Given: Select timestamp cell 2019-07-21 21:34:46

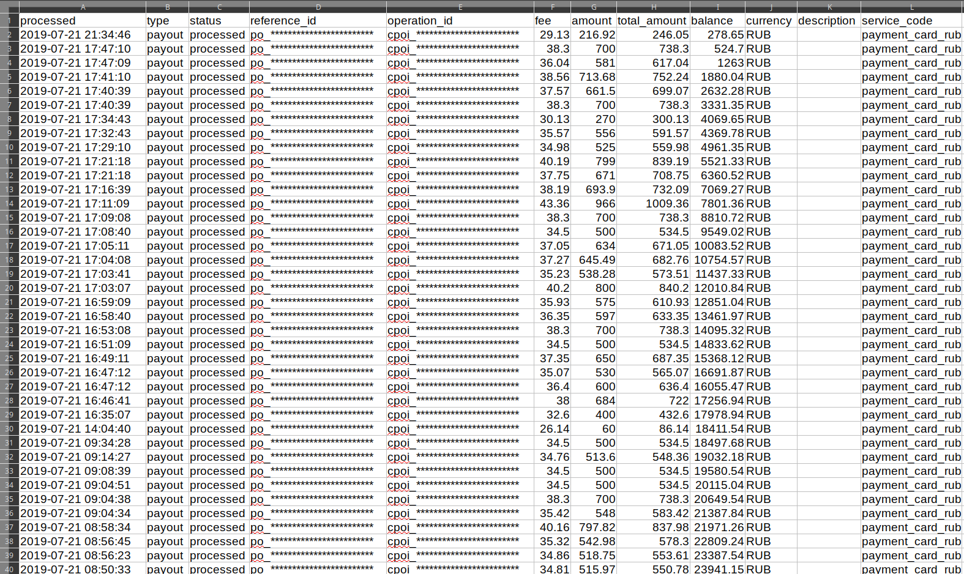Looking at the screenshot, I should coord(83,35).
